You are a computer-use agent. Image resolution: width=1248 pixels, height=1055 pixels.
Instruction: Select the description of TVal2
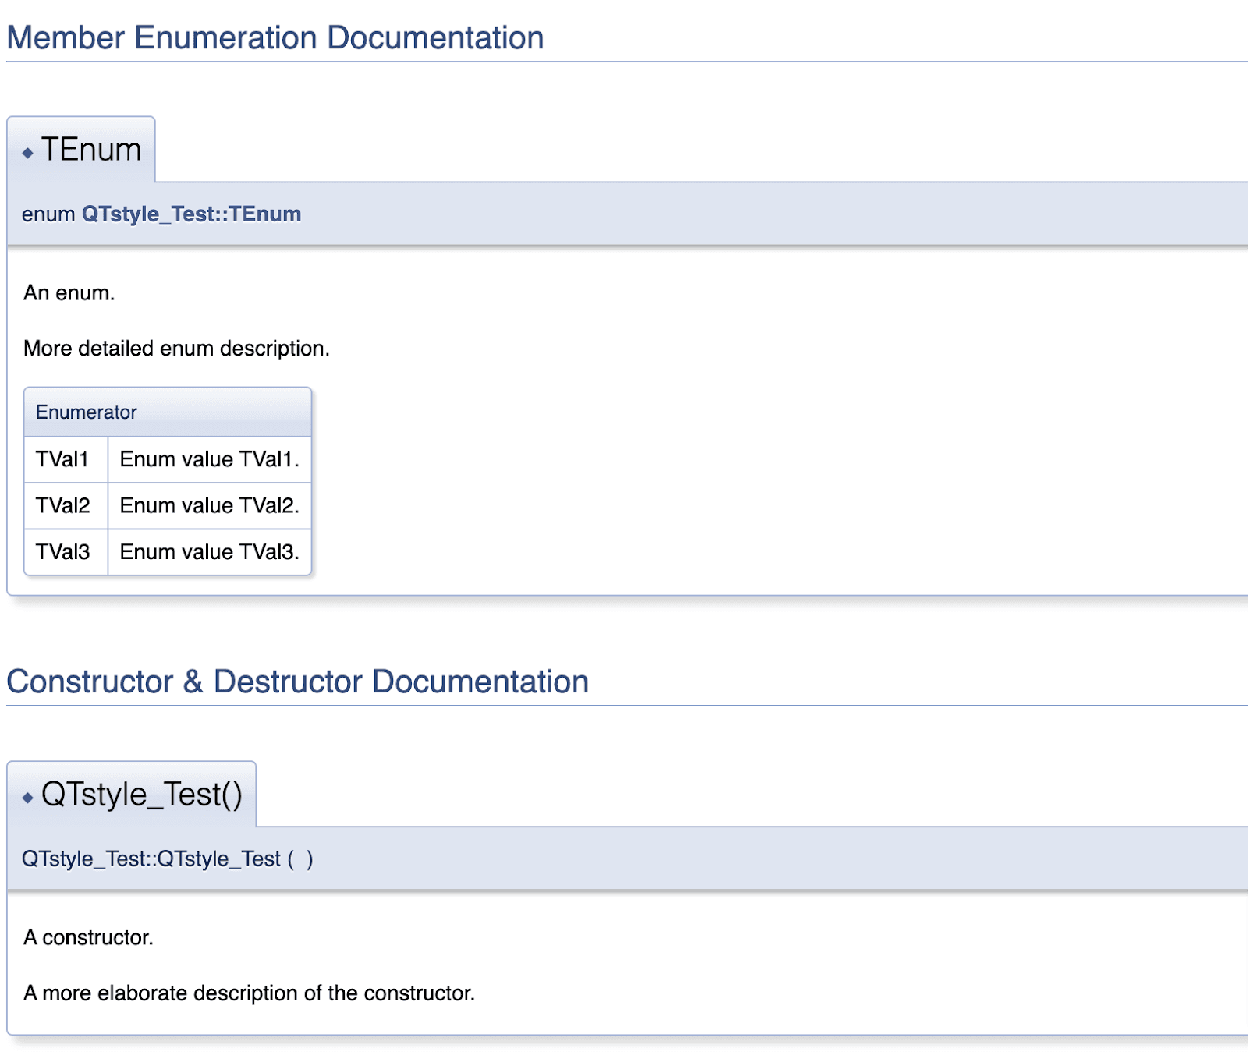(x=207, y=505)
